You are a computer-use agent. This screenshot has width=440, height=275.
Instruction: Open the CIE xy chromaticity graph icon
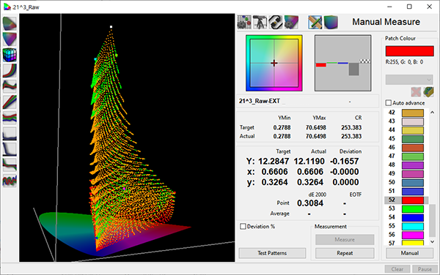tap(10, 23)
